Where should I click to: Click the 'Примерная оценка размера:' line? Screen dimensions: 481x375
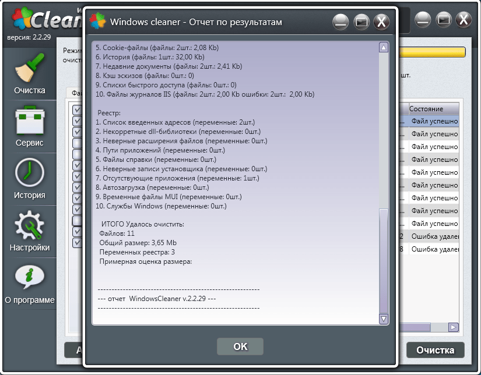coord(145,261)
